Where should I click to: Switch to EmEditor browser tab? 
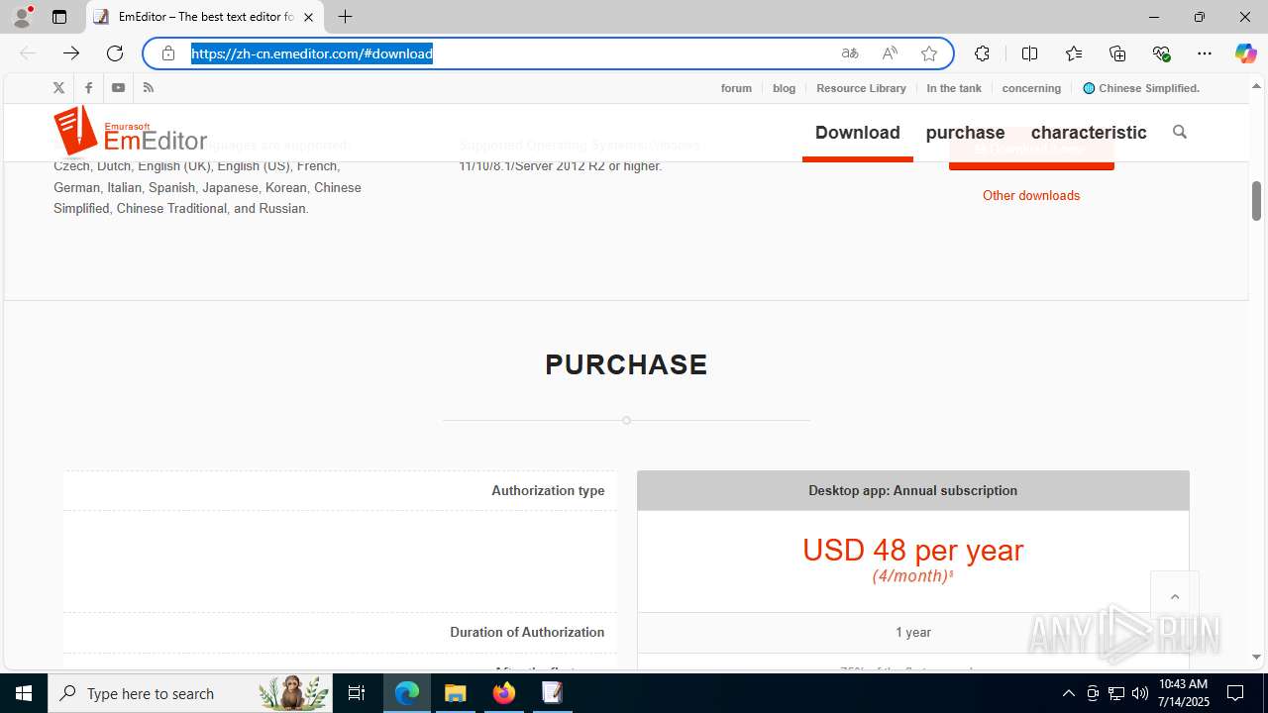pos(206,17)
